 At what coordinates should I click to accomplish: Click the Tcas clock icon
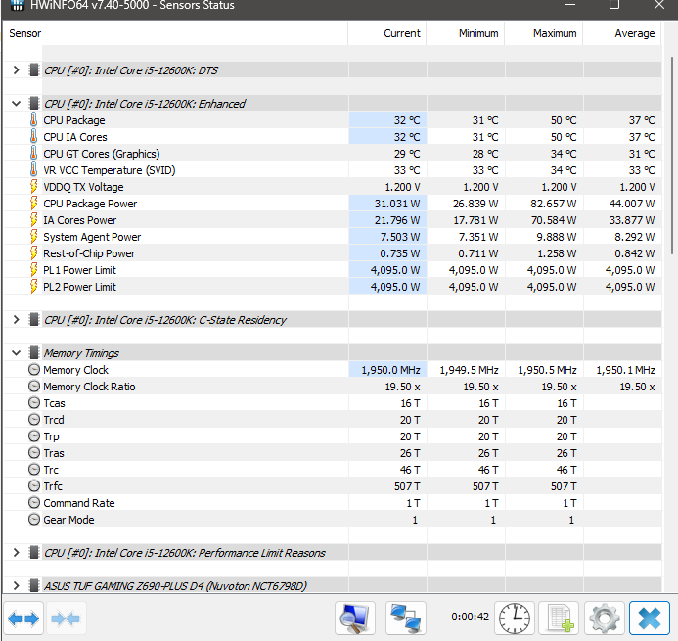coord(34,403)
